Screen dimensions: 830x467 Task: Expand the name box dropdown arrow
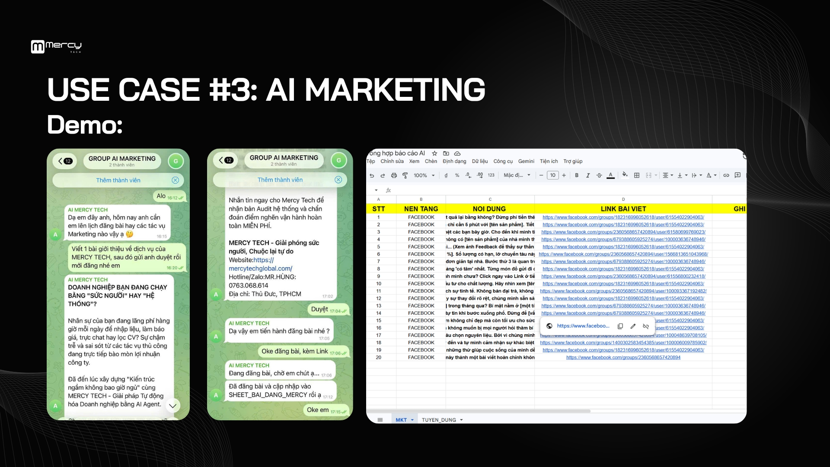[376, 190]
